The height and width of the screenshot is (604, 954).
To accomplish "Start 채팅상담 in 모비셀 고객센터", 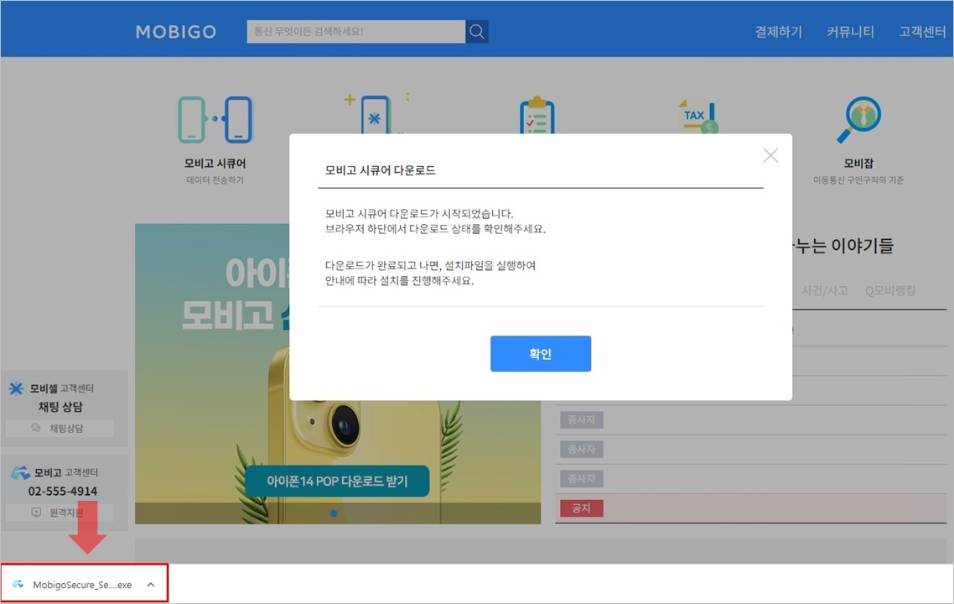I will click(60, 428).
